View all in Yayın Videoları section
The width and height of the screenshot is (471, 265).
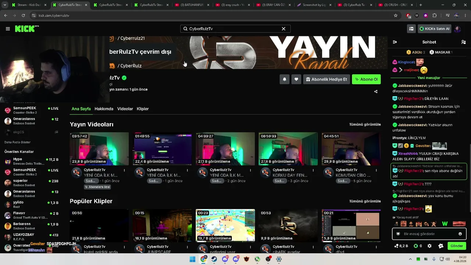365,124
